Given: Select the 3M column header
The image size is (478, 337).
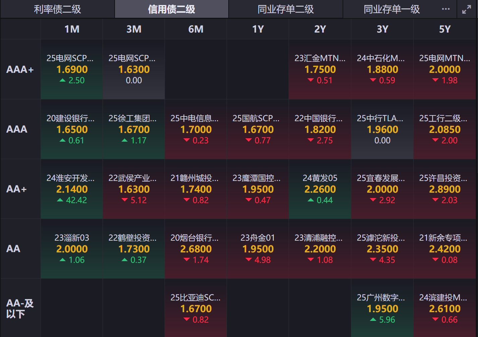Looking at the screenshot, I should 134,29.
